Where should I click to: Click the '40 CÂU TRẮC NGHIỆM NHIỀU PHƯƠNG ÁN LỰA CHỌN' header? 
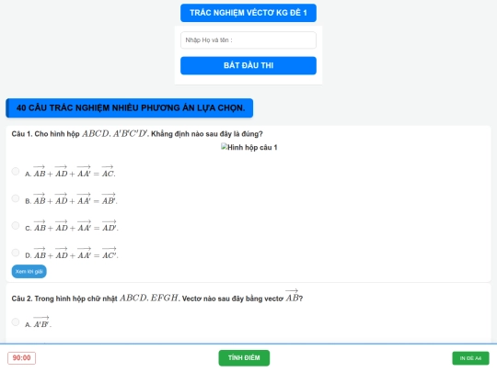coord(130,107)
